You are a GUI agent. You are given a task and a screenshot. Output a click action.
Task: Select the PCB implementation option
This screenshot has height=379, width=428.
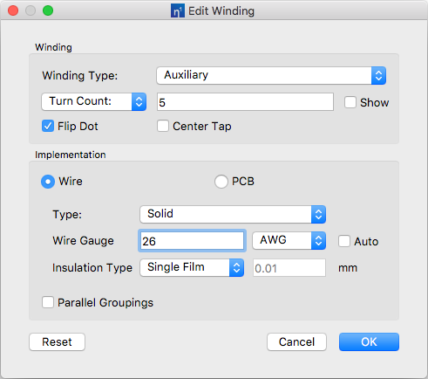pyautogui.click(x=221, y=182)
